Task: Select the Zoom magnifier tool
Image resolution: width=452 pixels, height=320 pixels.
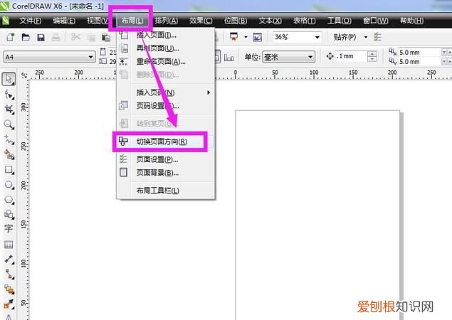Action: [x=9, y=124]
